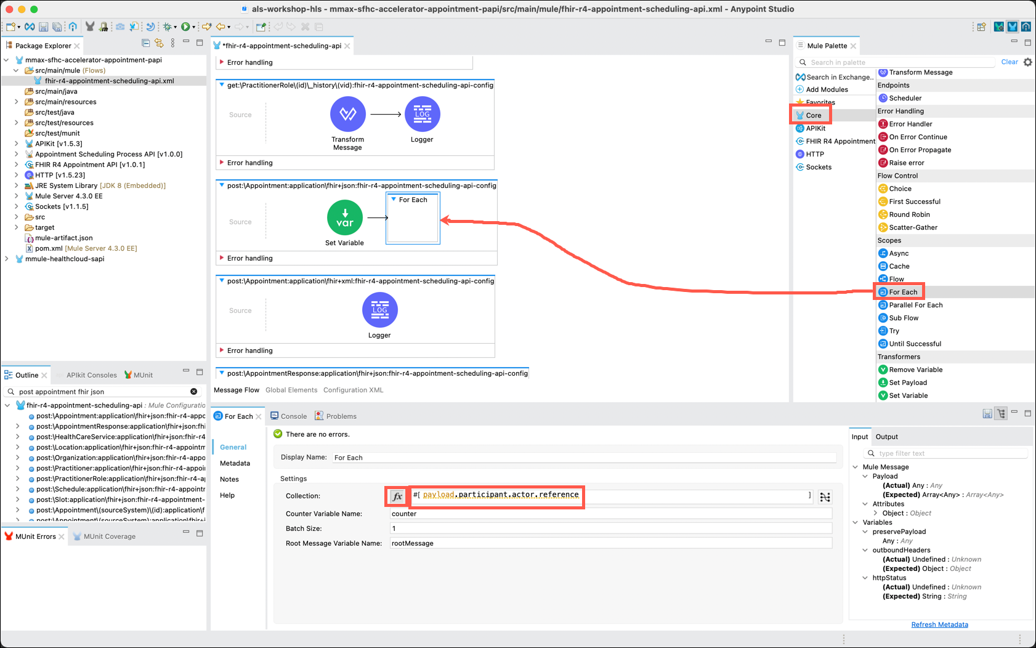
Task: Switch to Output metadata tab
Action: pos(887,437)
